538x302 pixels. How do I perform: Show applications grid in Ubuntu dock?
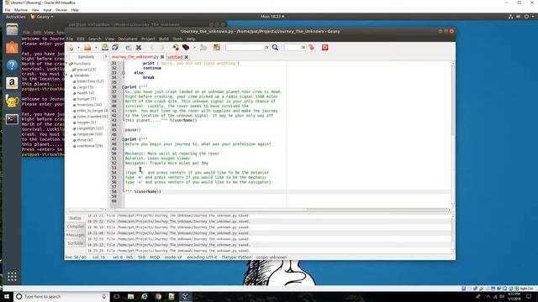pos(12,276)
